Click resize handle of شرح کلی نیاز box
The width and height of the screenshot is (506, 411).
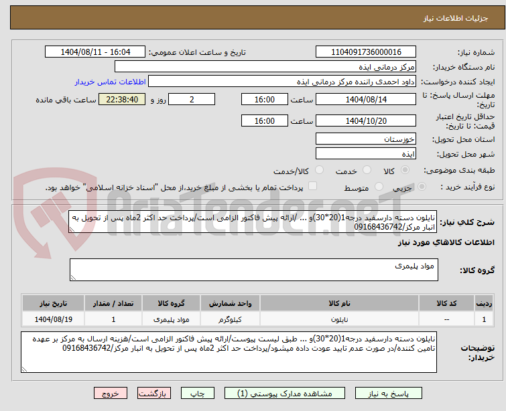[72, 230]
